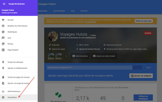Open the hamburger menu icon
This screenshot has width=162, height=102.
point(4,4)
